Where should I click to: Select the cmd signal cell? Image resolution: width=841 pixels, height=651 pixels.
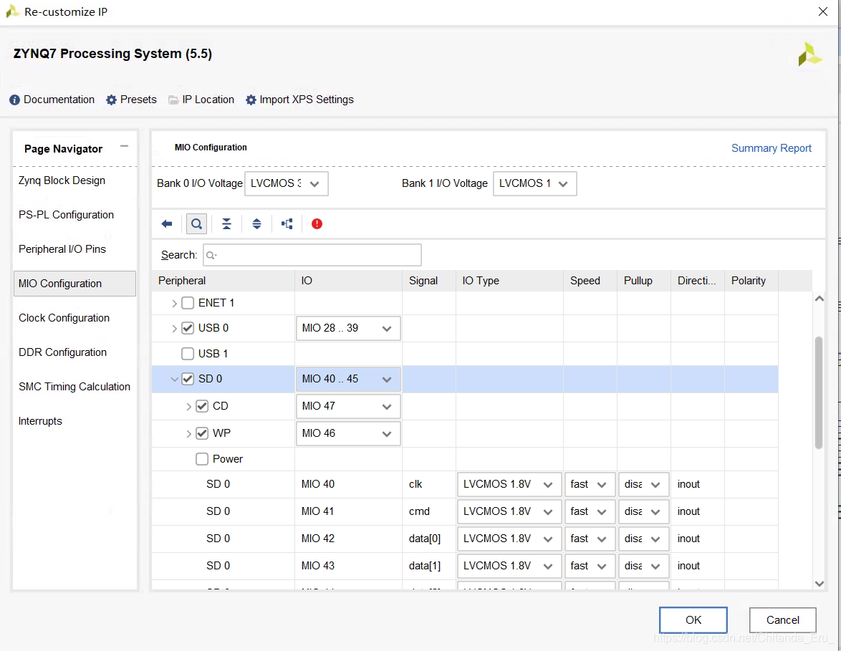pos(429,511)
